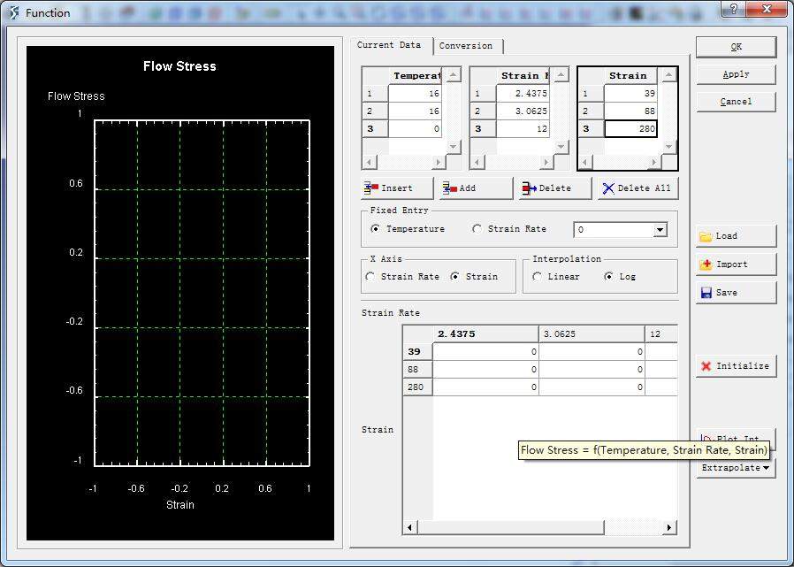This screenshot has height=567, width=794.
Task: Expand the Extrapolate dropdown menu
Action: pyautogui.click(x=736, y=468)
